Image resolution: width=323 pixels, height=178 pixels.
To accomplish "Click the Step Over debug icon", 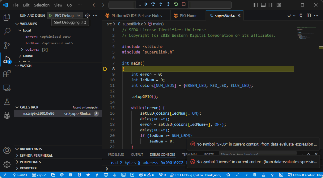I will point(153,4).
